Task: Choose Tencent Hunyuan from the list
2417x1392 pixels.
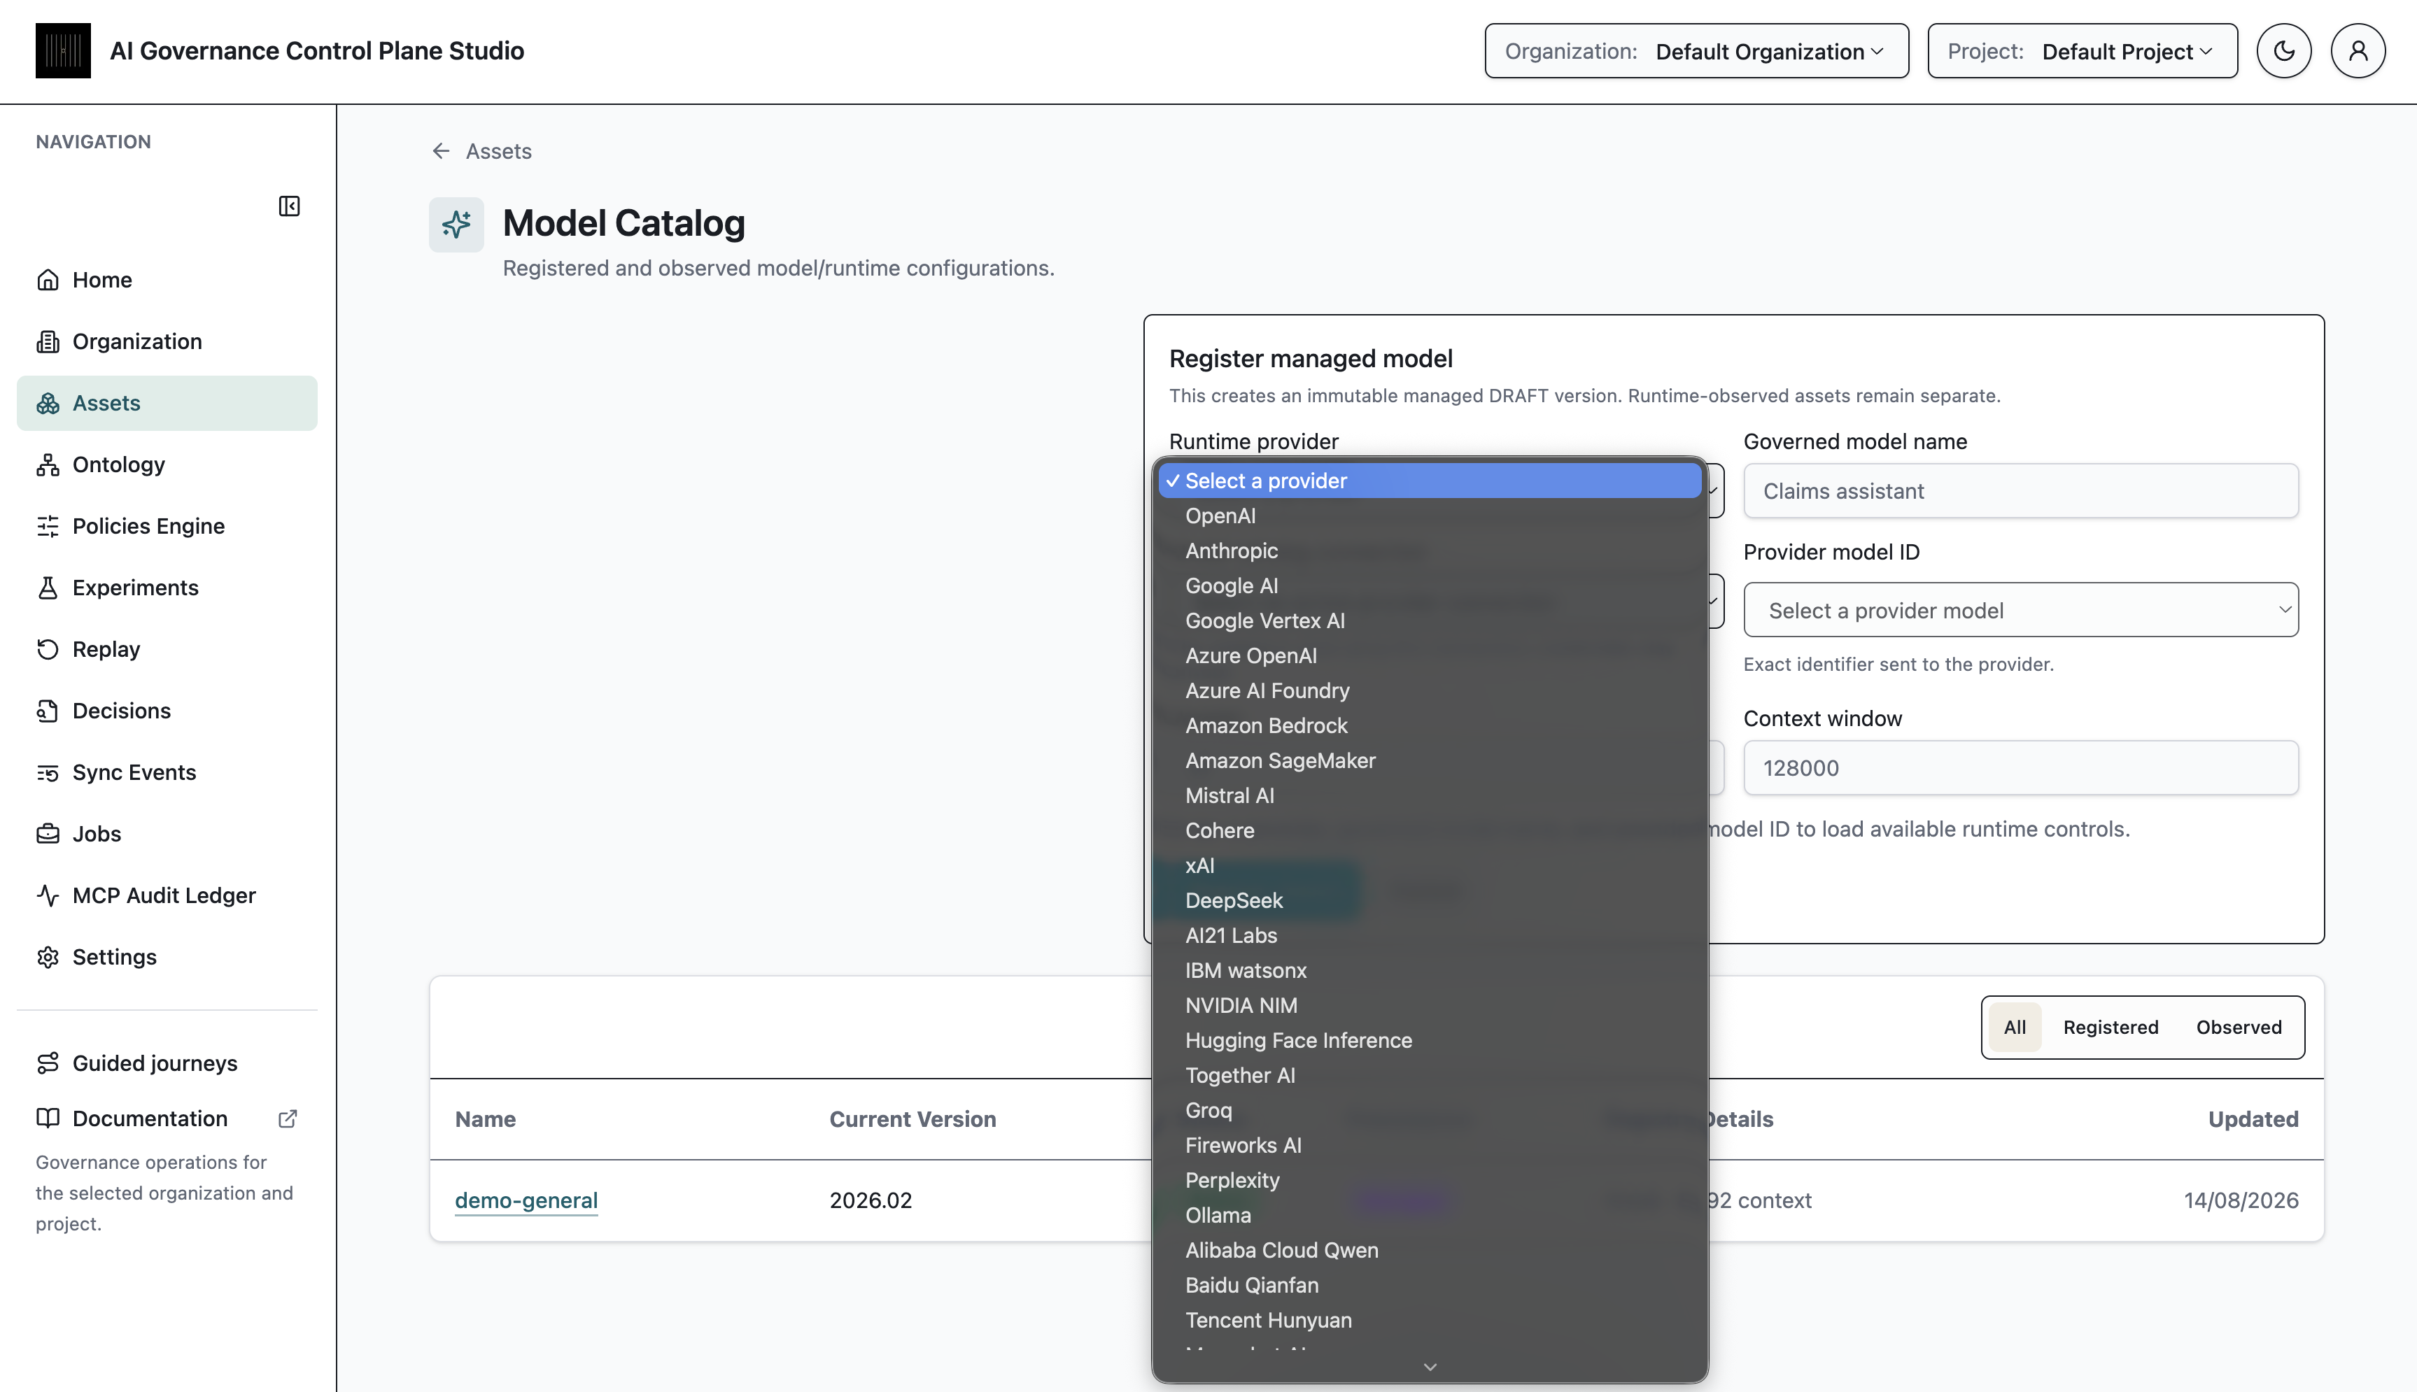Action: pyautogui.click(x=1430, y=1321)
